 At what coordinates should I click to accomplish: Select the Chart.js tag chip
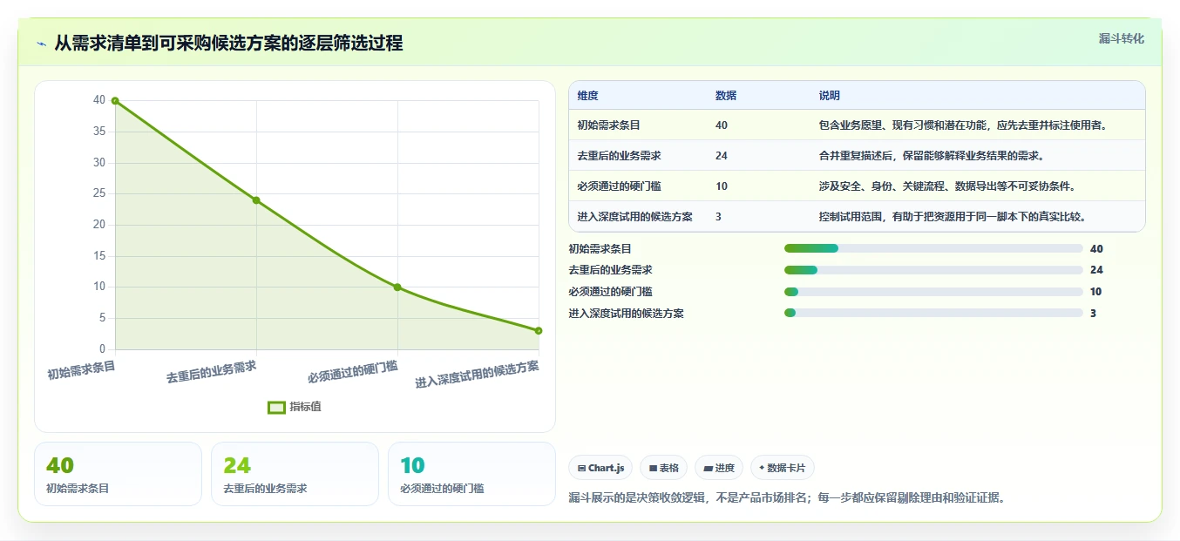600,468
